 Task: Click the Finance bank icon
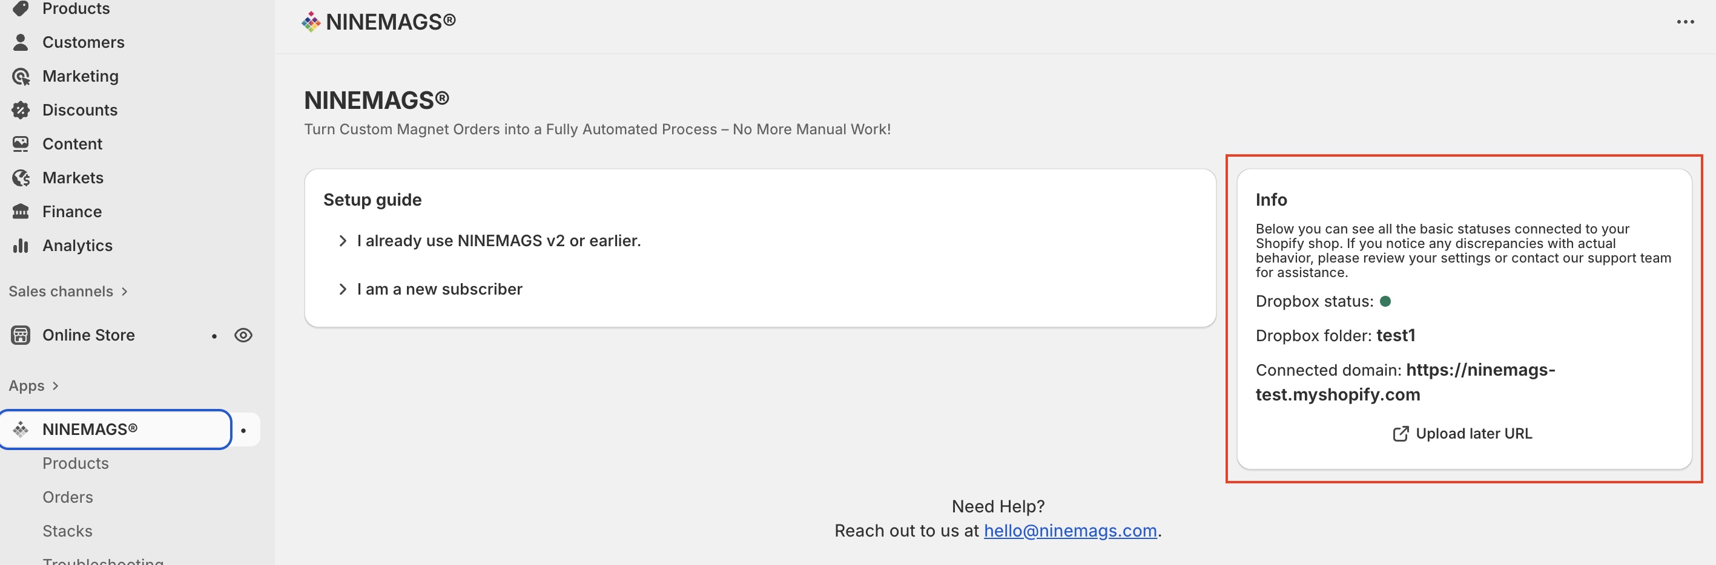coord(21,212)
